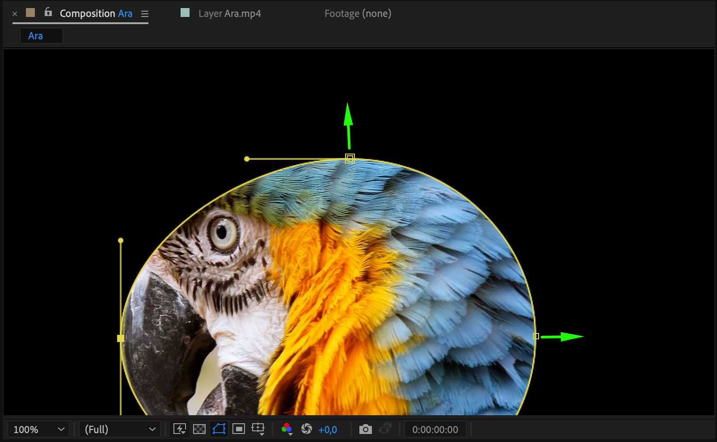This screenshot has width=717, height=442.
Task: Switch to the Layer Ara.mp4 tab
Action: [x=229, y=13]
